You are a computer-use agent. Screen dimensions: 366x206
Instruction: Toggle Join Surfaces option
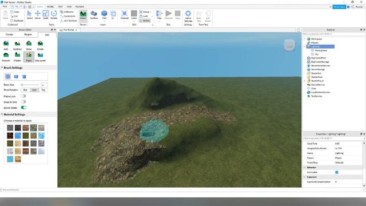[x=69, y=21]
